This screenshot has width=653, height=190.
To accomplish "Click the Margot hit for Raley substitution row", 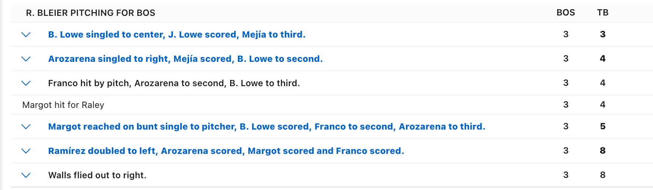I will [63, 105].
